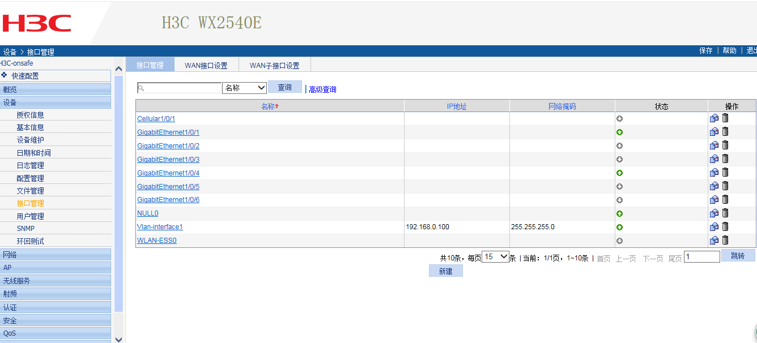
Task: Open 配置管理 in the sidebar
Action: [30, 178]
